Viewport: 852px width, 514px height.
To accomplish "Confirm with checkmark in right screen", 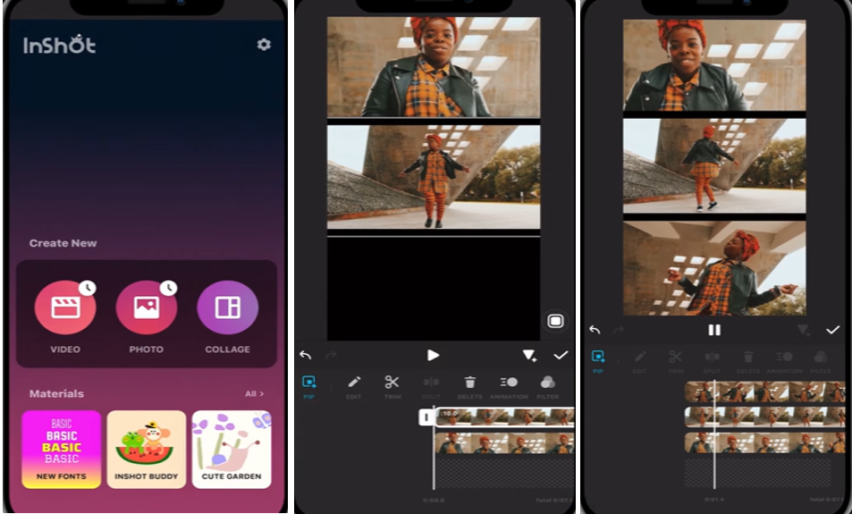I will 832,330.
